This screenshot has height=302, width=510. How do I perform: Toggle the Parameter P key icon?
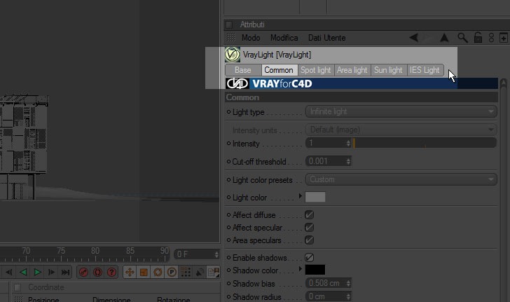click(x=172, y=272)
